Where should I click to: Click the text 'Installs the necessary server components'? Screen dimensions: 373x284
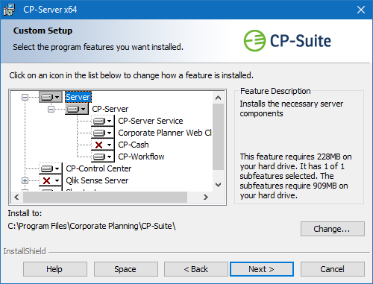pyautogui.click(x=291, y=109)
